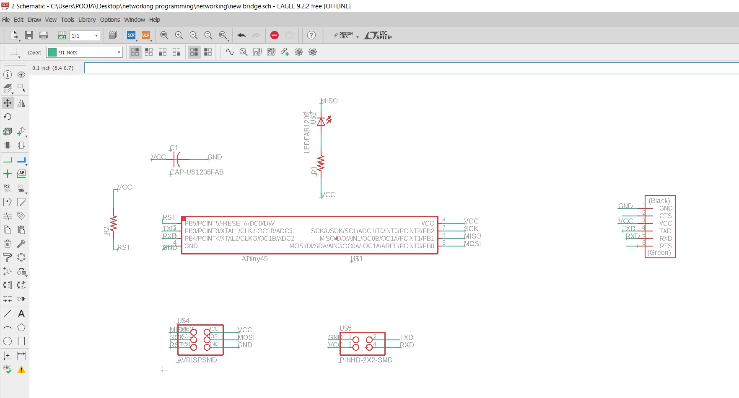739x398 pixels.
Task: Switch to board with SCH/BRD icon
Action: click(62, 36)
